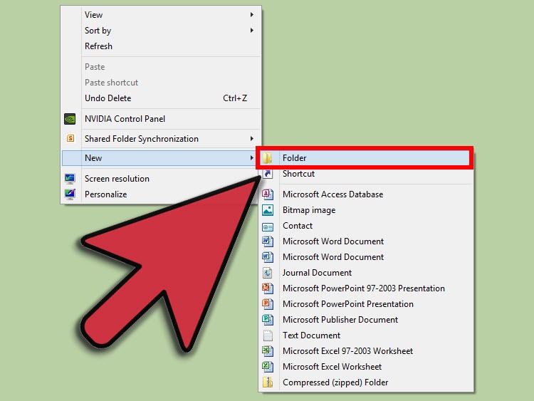Choose Microsoft PowerPoint 97-2003 Presentation
Image resolution: width=534 pixels, height=401 pixels.
pos(363,288)
